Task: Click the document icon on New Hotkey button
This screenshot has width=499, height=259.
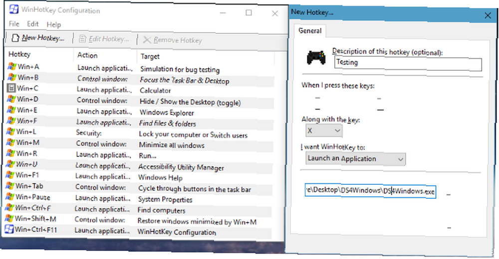Action: (x=15, y=38)
